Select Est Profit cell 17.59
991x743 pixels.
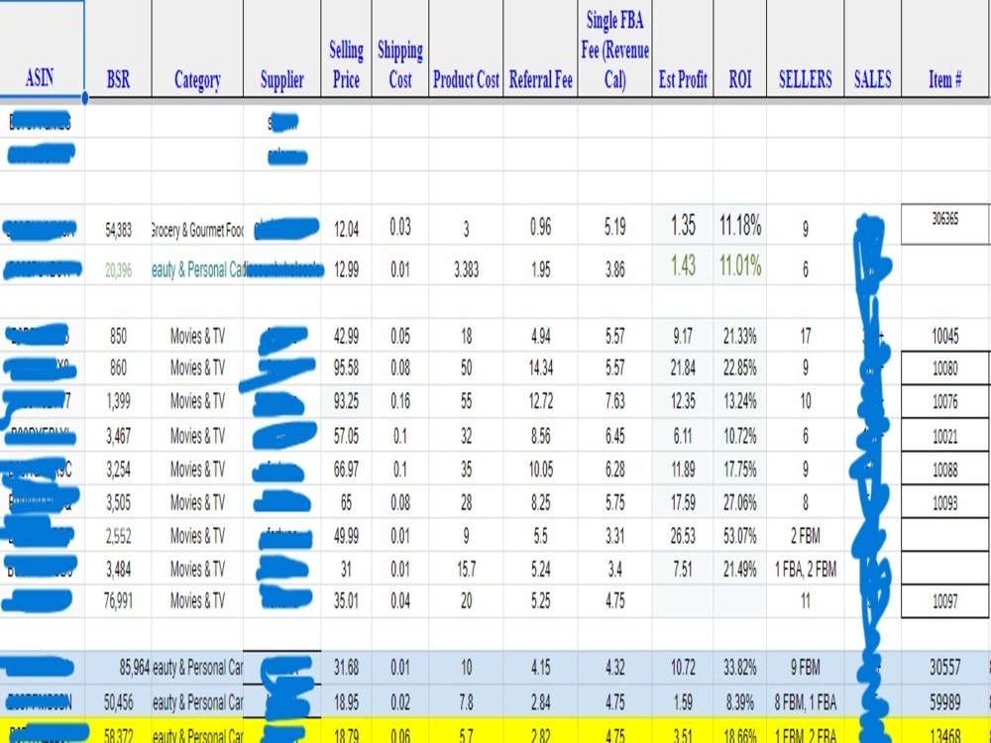coord(683,502)
